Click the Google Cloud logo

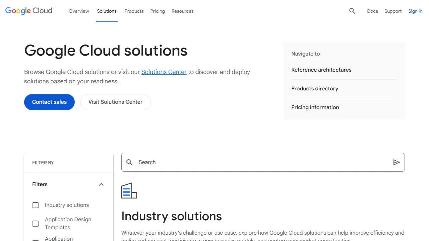[x=29, y=11]
